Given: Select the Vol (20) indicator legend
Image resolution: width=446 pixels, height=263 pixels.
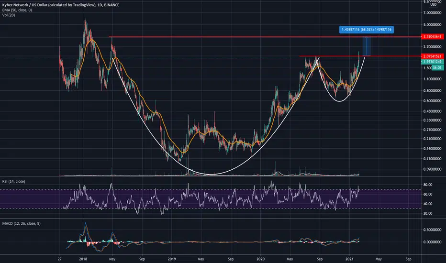Looking at the screenshot, I should (x=9, y=15).
